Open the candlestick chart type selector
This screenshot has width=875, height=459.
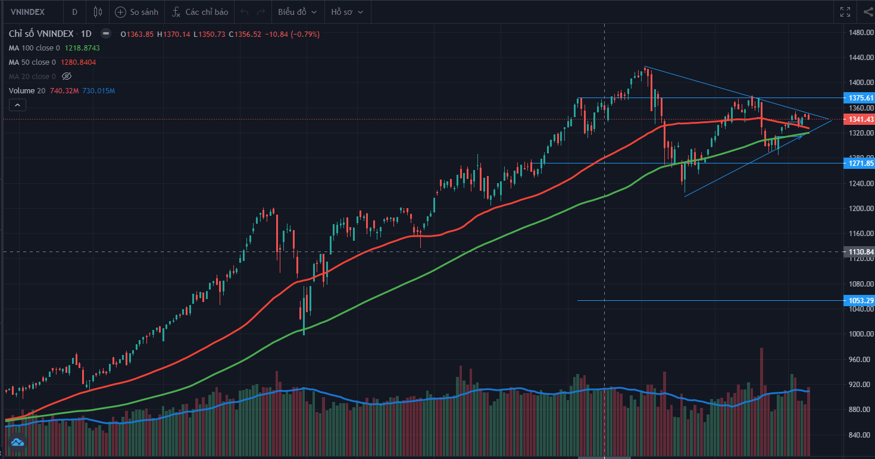pos(98,12)
